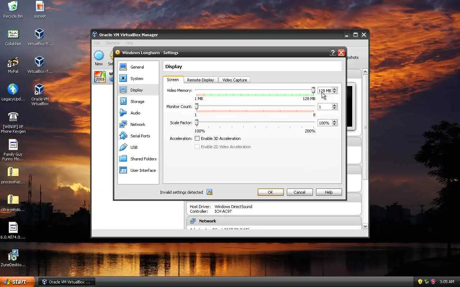The width and height of the screenshot is (460, 287).
Task: Click the Video Memory slider handle
Action: point(313,90)
